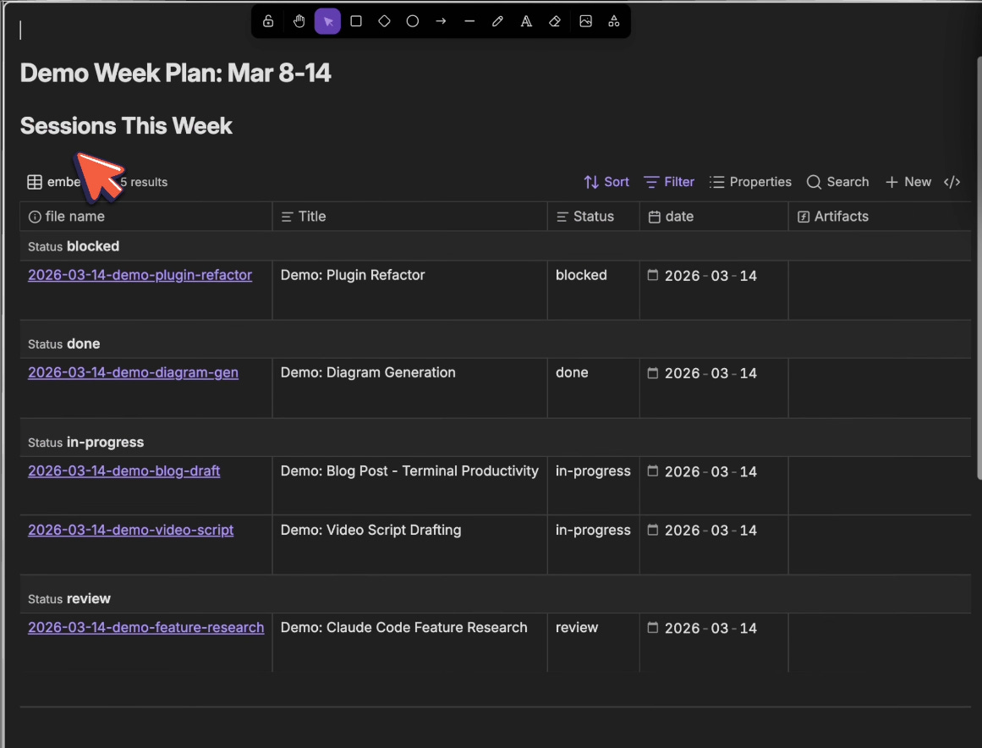Screen dimensions: 982x748
Task: Activate the Text tool
Action: 526,20
